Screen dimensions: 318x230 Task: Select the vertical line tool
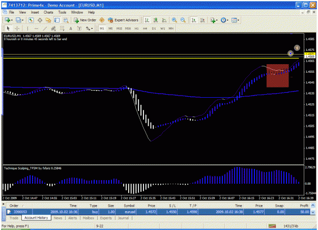click(27, 28)
